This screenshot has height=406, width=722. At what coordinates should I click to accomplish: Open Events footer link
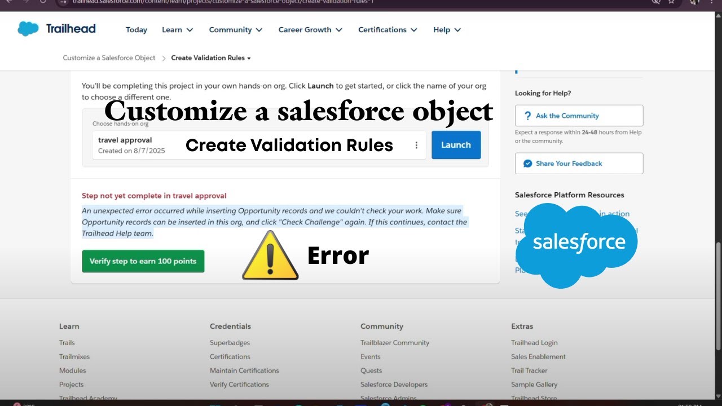(371, 357)
